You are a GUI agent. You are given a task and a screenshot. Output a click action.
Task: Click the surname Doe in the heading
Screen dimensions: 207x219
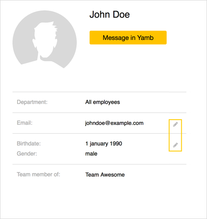[x=121, y=15]
